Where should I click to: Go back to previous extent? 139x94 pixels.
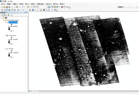[x=18, y=10]
